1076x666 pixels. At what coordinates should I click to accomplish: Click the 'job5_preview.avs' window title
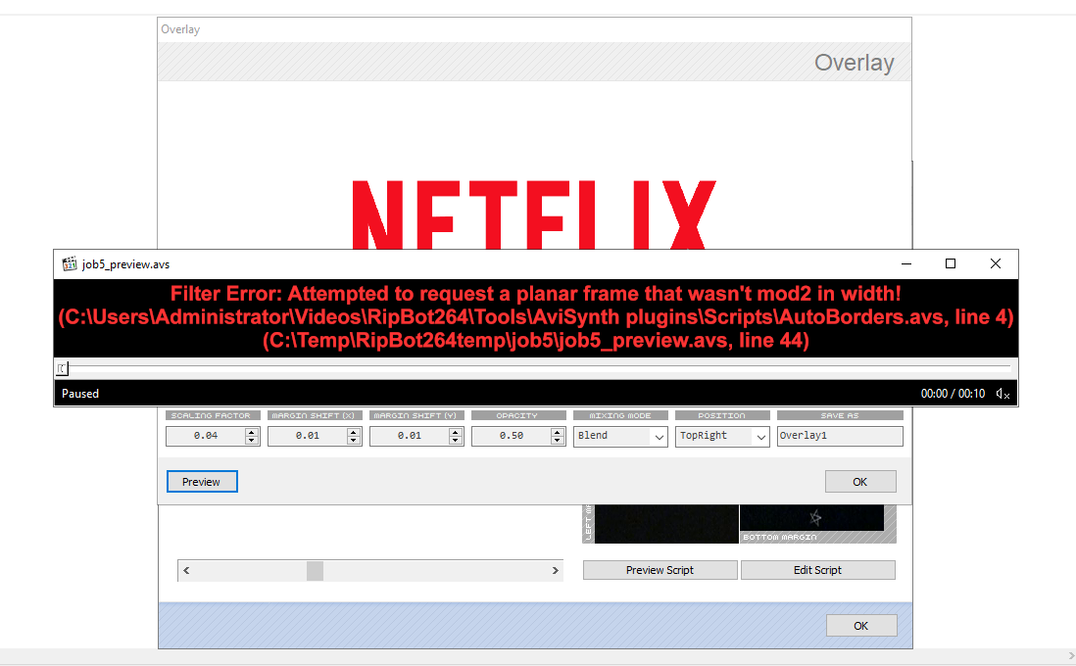click(x=125, y=264)
